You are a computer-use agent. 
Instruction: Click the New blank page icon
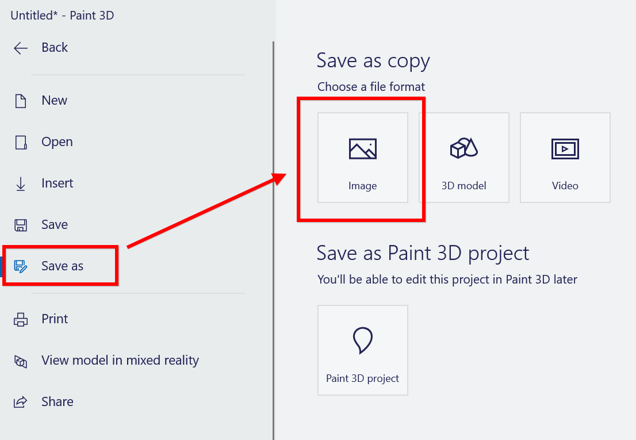[x=21, y=101]
